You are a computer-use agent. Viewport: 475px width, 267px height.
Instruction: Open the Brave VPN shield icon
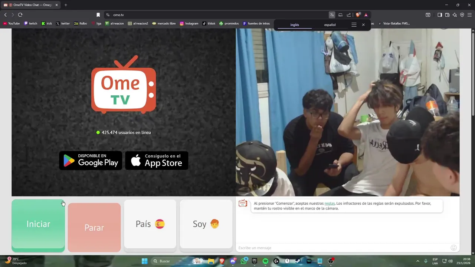tap(462, 15)
